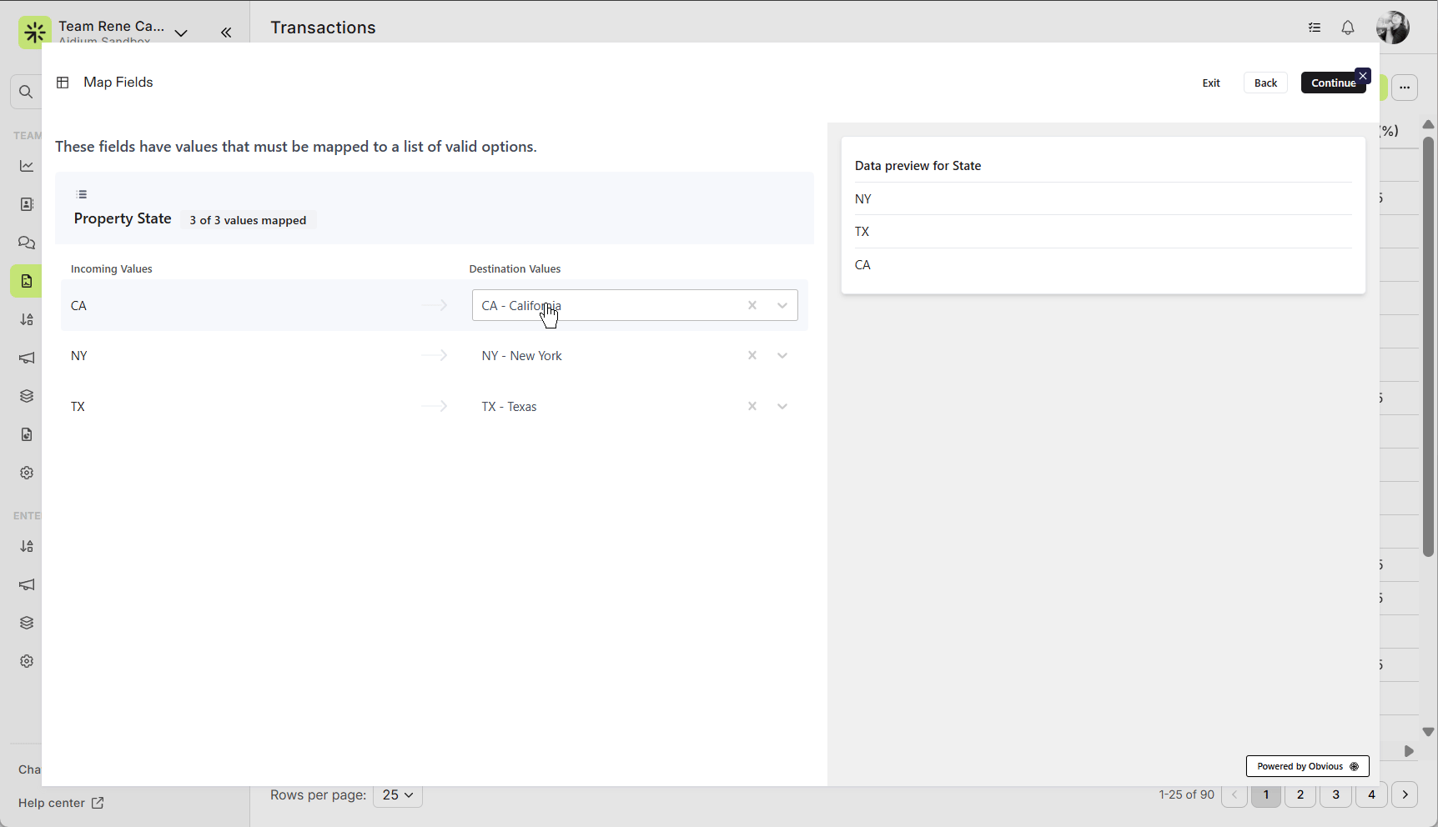Open the analytics chart sidebar icon

27,166
